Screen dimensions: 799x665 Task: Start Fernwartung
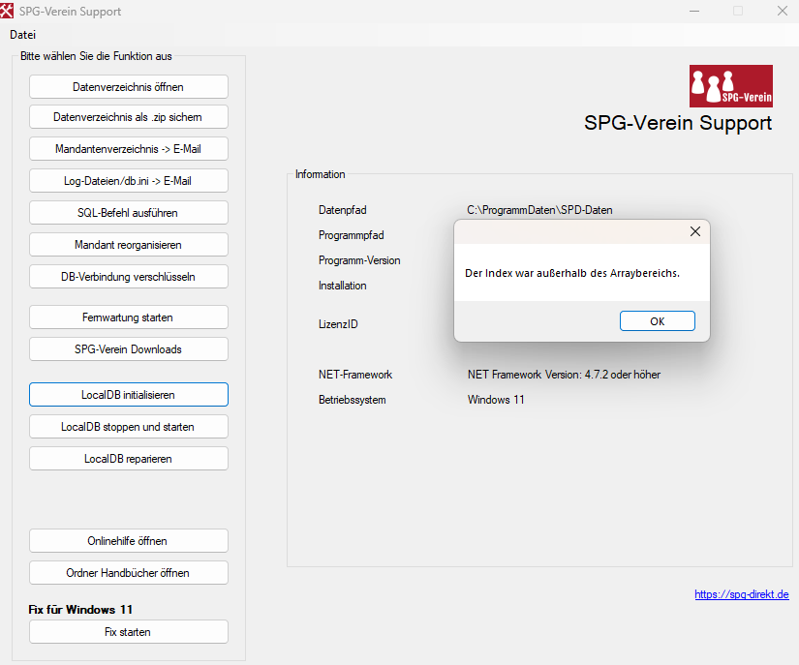pyautogui.click(x=129, y=317)
